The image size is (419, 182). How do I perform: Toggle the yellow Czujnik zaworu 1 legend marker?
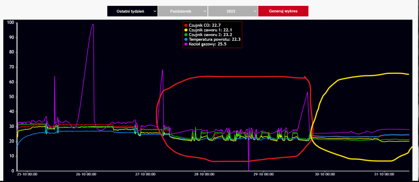[186, 30]
